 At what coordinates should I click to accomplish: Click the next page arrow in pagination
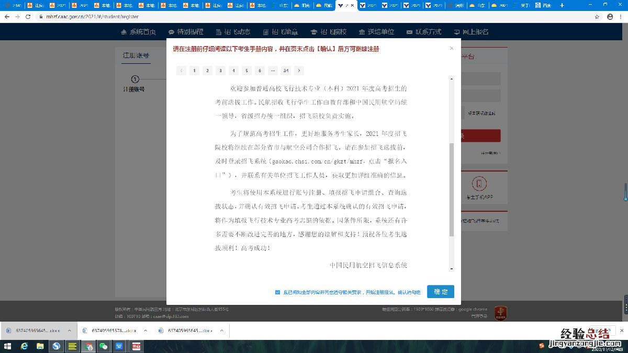(299, 71)
